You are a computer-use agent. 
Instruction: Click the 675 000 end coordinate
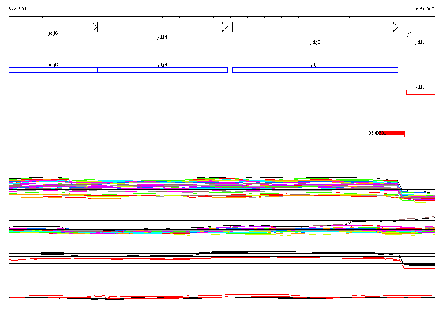tap(425, 9)
